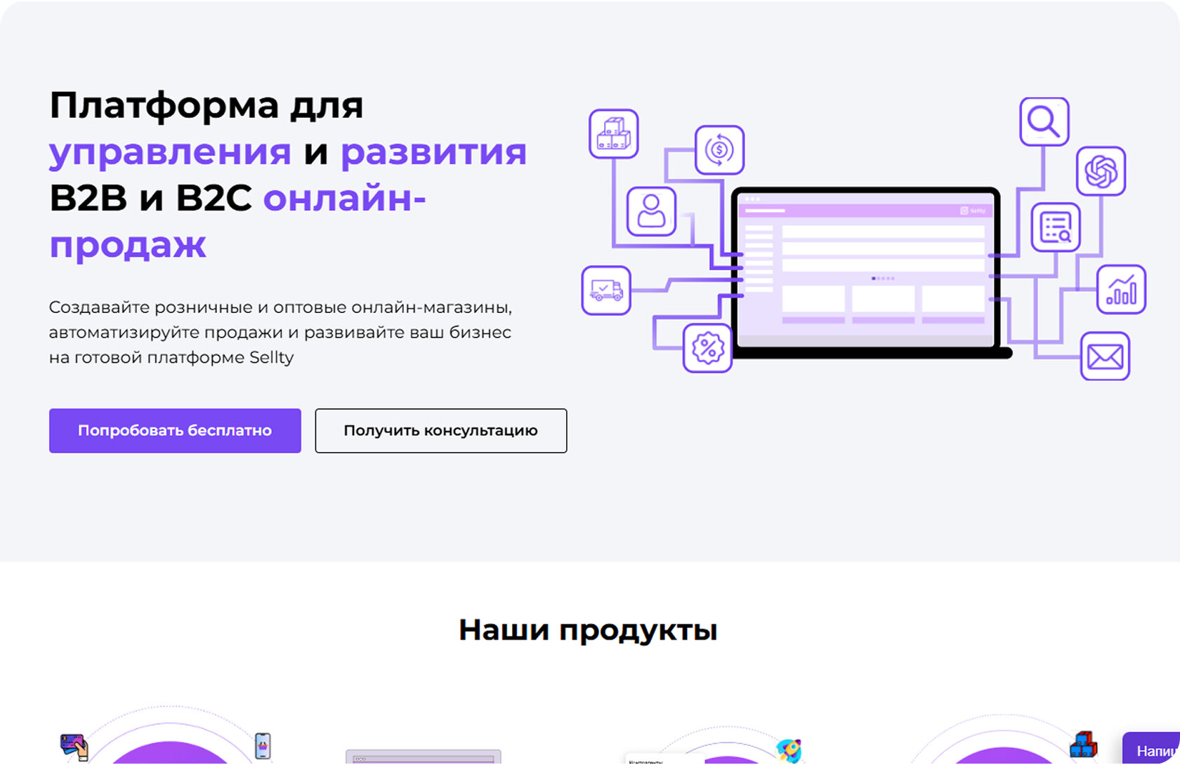Click the Попробовать бесплатно button

pos(175,430)
